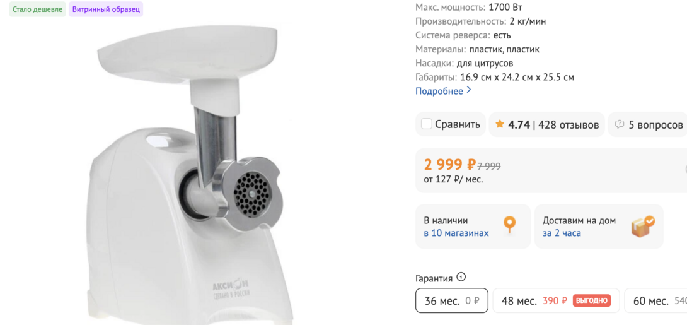Click the info icon next to Гарантия

[x=461, y=277]
